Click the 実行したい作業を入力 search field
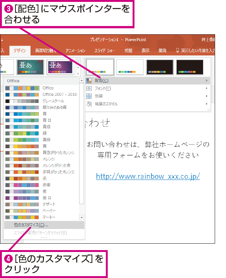Viewport: 226px width, 278px height. pos(198,51)
